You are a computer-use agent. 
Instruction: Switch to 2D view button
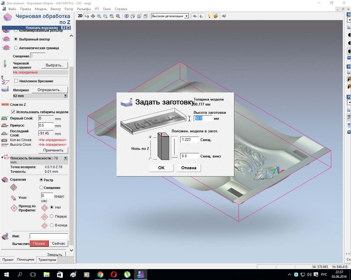(80, 16)
